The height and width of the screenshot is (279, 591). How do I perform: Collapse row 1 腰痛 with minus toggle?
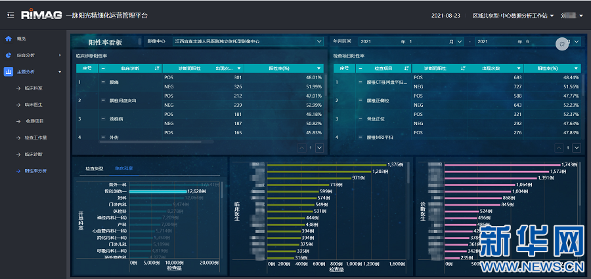(102, 83)
